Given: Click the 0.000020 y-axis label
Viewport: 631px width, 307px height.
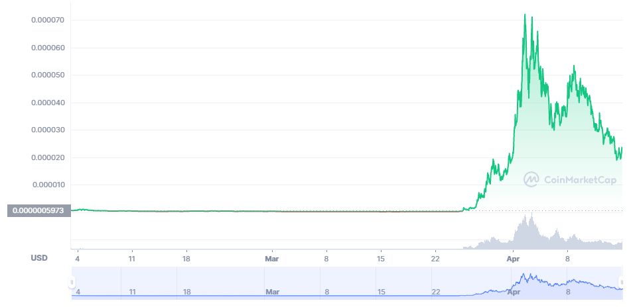Looking at the screenshot, I should point(48,157).
